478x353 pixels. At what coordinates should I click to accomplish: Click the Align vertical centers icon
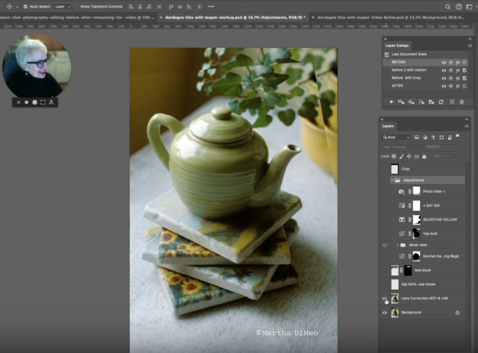click(180, 7)
